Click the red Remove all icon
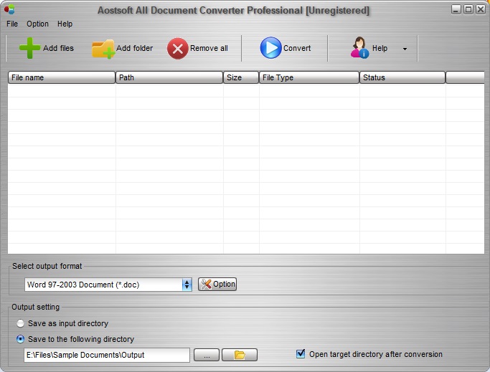This screenshot has width=490, height=372. [177, 49]
